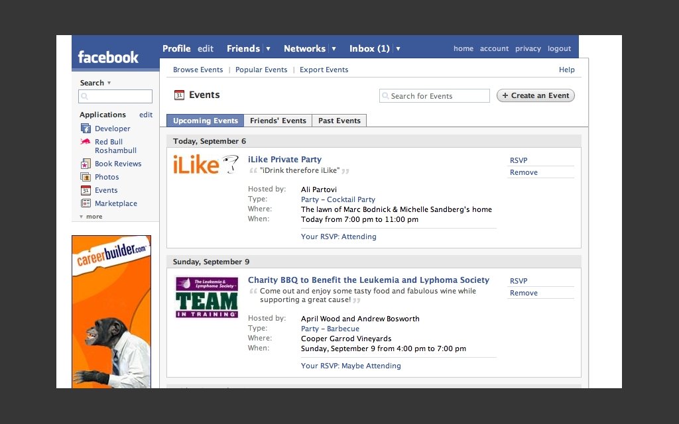
Task: Click the Events calendar icon in sidebar
Action: coord(86,190)
